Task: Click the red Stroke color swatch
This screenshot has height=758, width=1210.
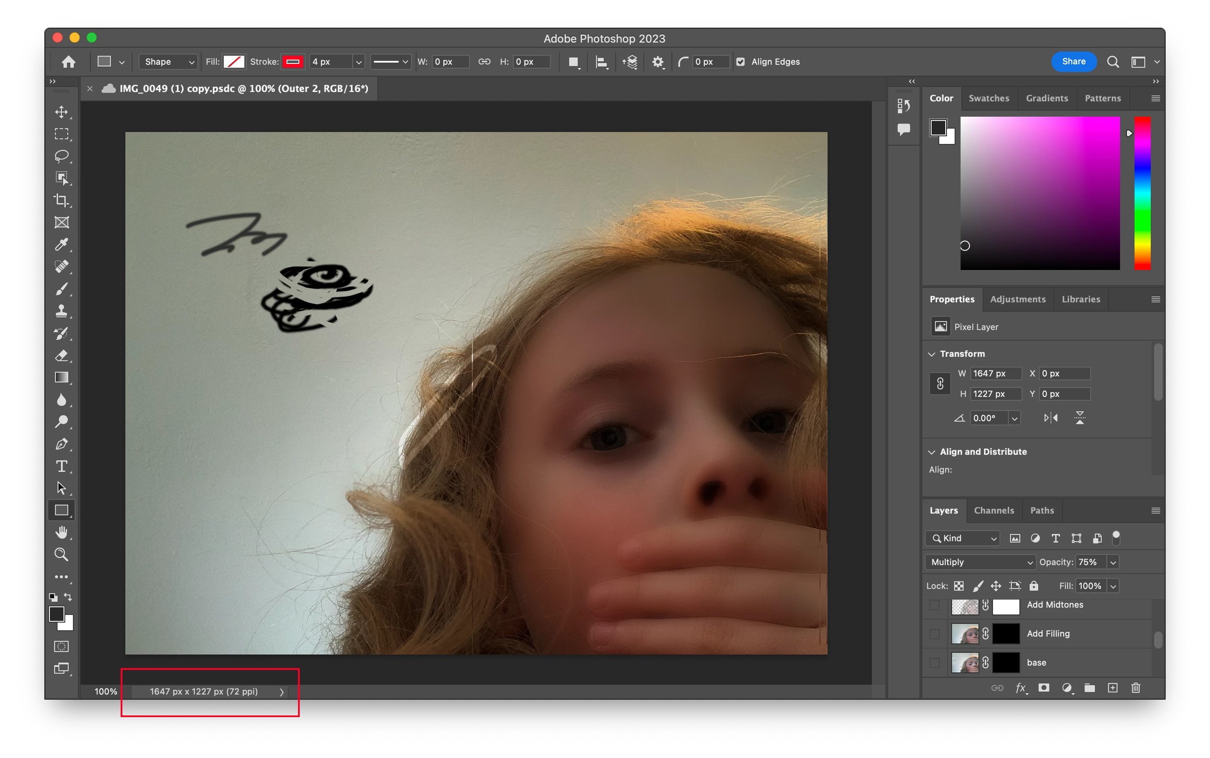Action: (292, 62)
